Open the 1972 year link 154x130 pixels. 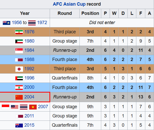tap(42, 23)
